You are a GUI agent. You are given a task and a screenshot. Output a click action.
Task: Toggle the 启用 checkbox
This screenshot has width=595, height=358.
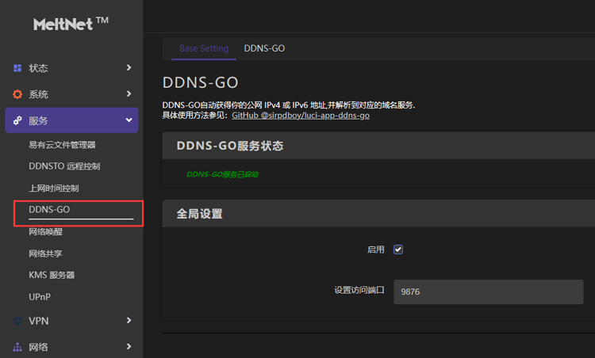398,249
